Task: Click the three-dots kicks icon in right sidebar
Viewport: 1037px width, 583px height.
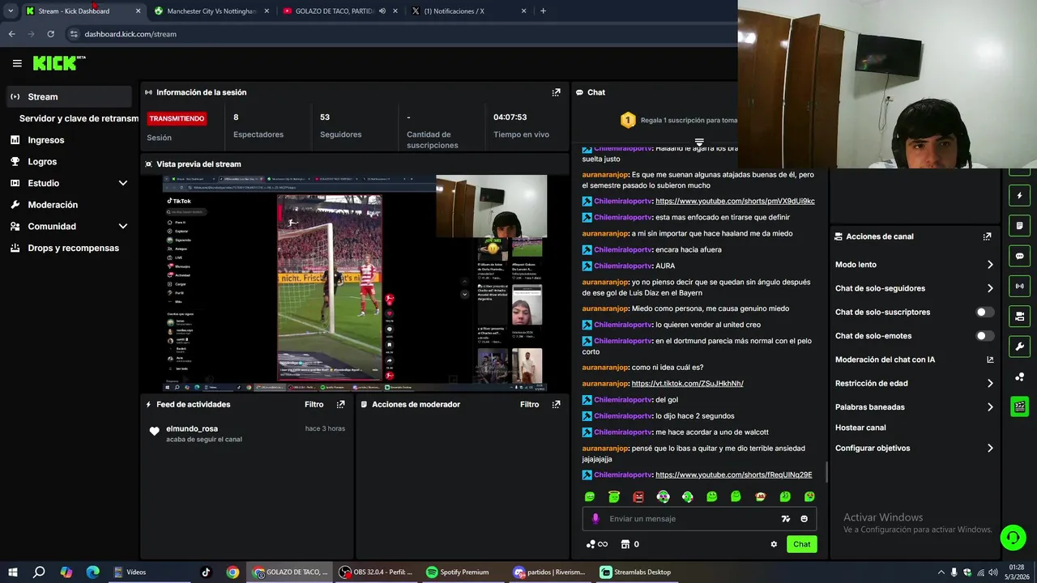Action: click(1019, 377)
